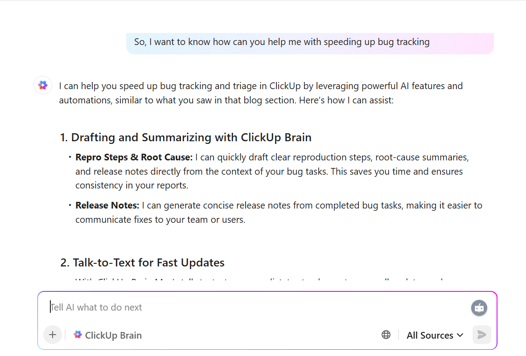Screen dimensions: 526x356
Task: Click the ClickUp Brain label in the composer
Action: (113, 335)
